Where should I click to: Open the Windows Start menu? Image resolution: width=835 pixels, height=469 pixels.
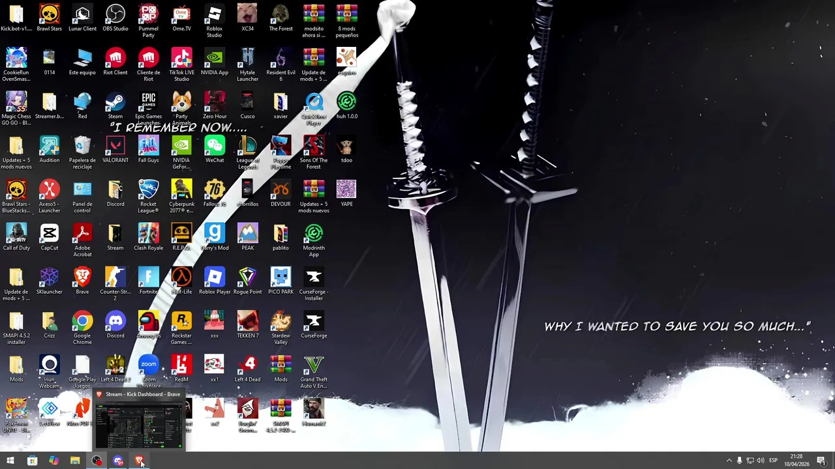[x=10, y=461]
